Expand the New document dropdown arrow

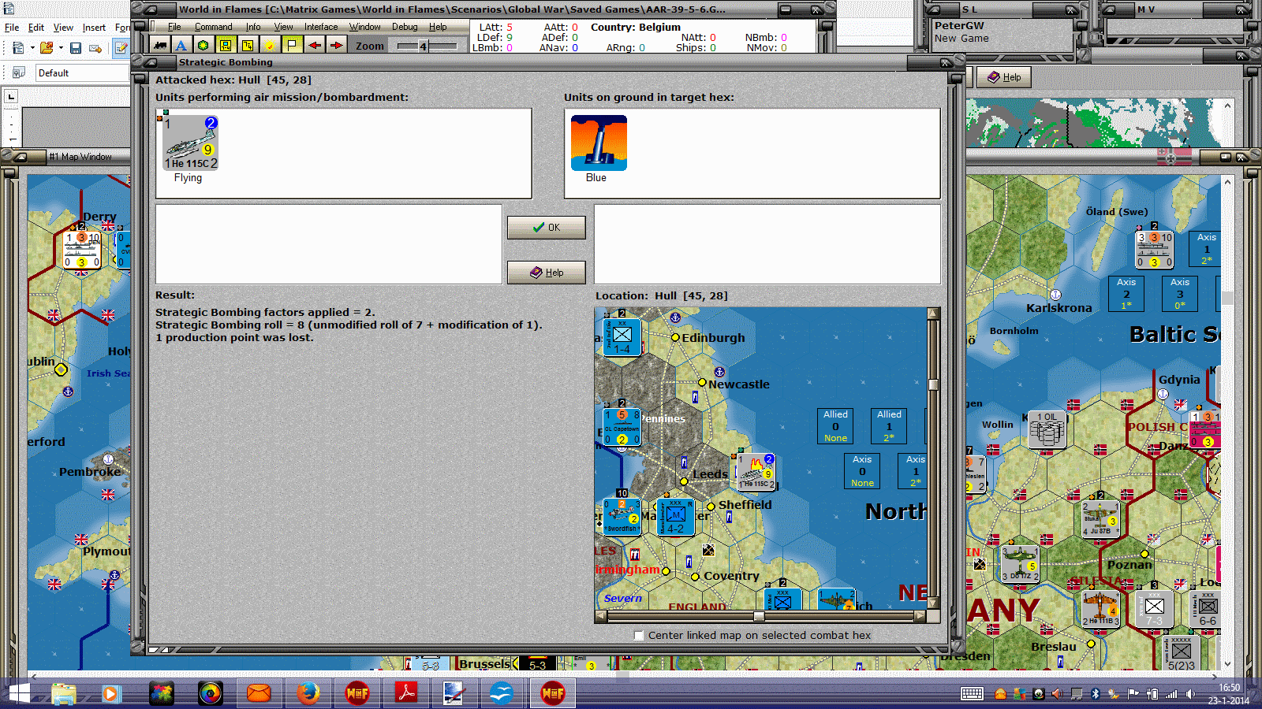tap(32, 48)
